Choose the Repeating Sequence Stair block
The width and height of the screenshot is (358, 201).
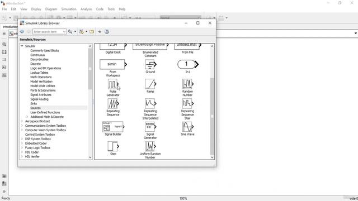pyautogui.click(x=188, y=104)
